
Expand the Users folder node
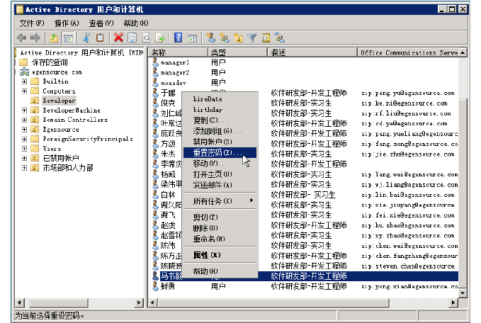click(24, 149)
